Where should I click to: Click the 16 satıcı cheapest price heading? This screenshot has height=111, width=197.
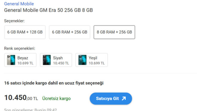coord(54,83)
